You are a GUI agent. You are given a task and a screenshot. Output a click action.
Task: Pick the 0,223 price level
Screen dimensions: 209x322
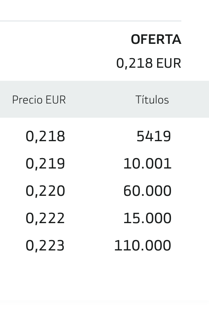pos(45,245)
